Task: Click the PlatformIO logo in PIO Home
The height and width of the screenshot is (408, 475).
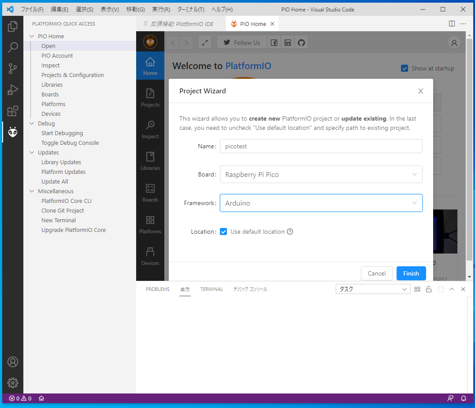Action: (150, 42)
